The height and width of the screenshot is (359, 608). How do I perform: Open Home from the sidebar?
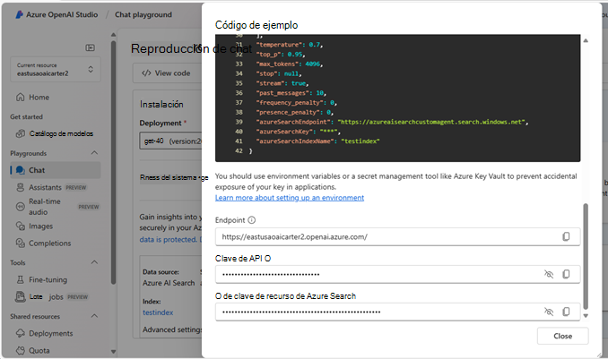[x=39, y=97]
